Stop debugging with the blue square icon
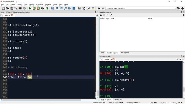The width and height of the screenshot is (185, 104). coord(74,8)
